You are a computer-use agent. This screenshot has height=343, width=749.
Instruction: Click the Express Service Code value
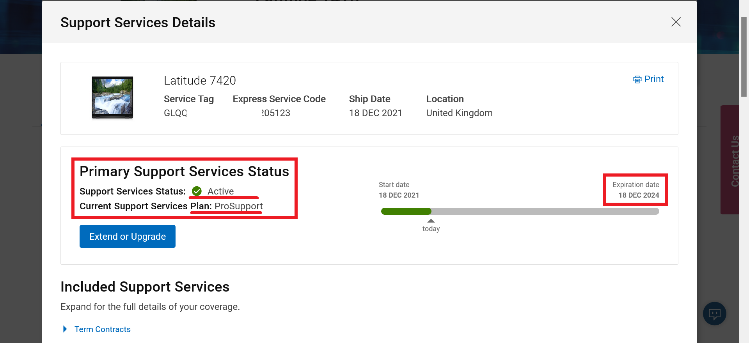click(275, 113)
